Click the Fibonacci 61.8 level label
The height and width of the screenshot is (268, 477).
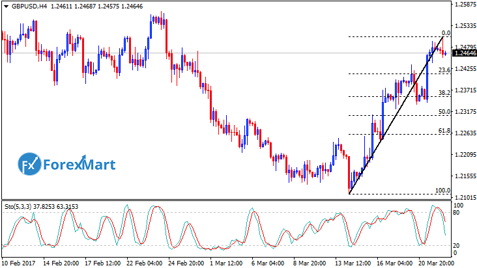tap(444, 131)
